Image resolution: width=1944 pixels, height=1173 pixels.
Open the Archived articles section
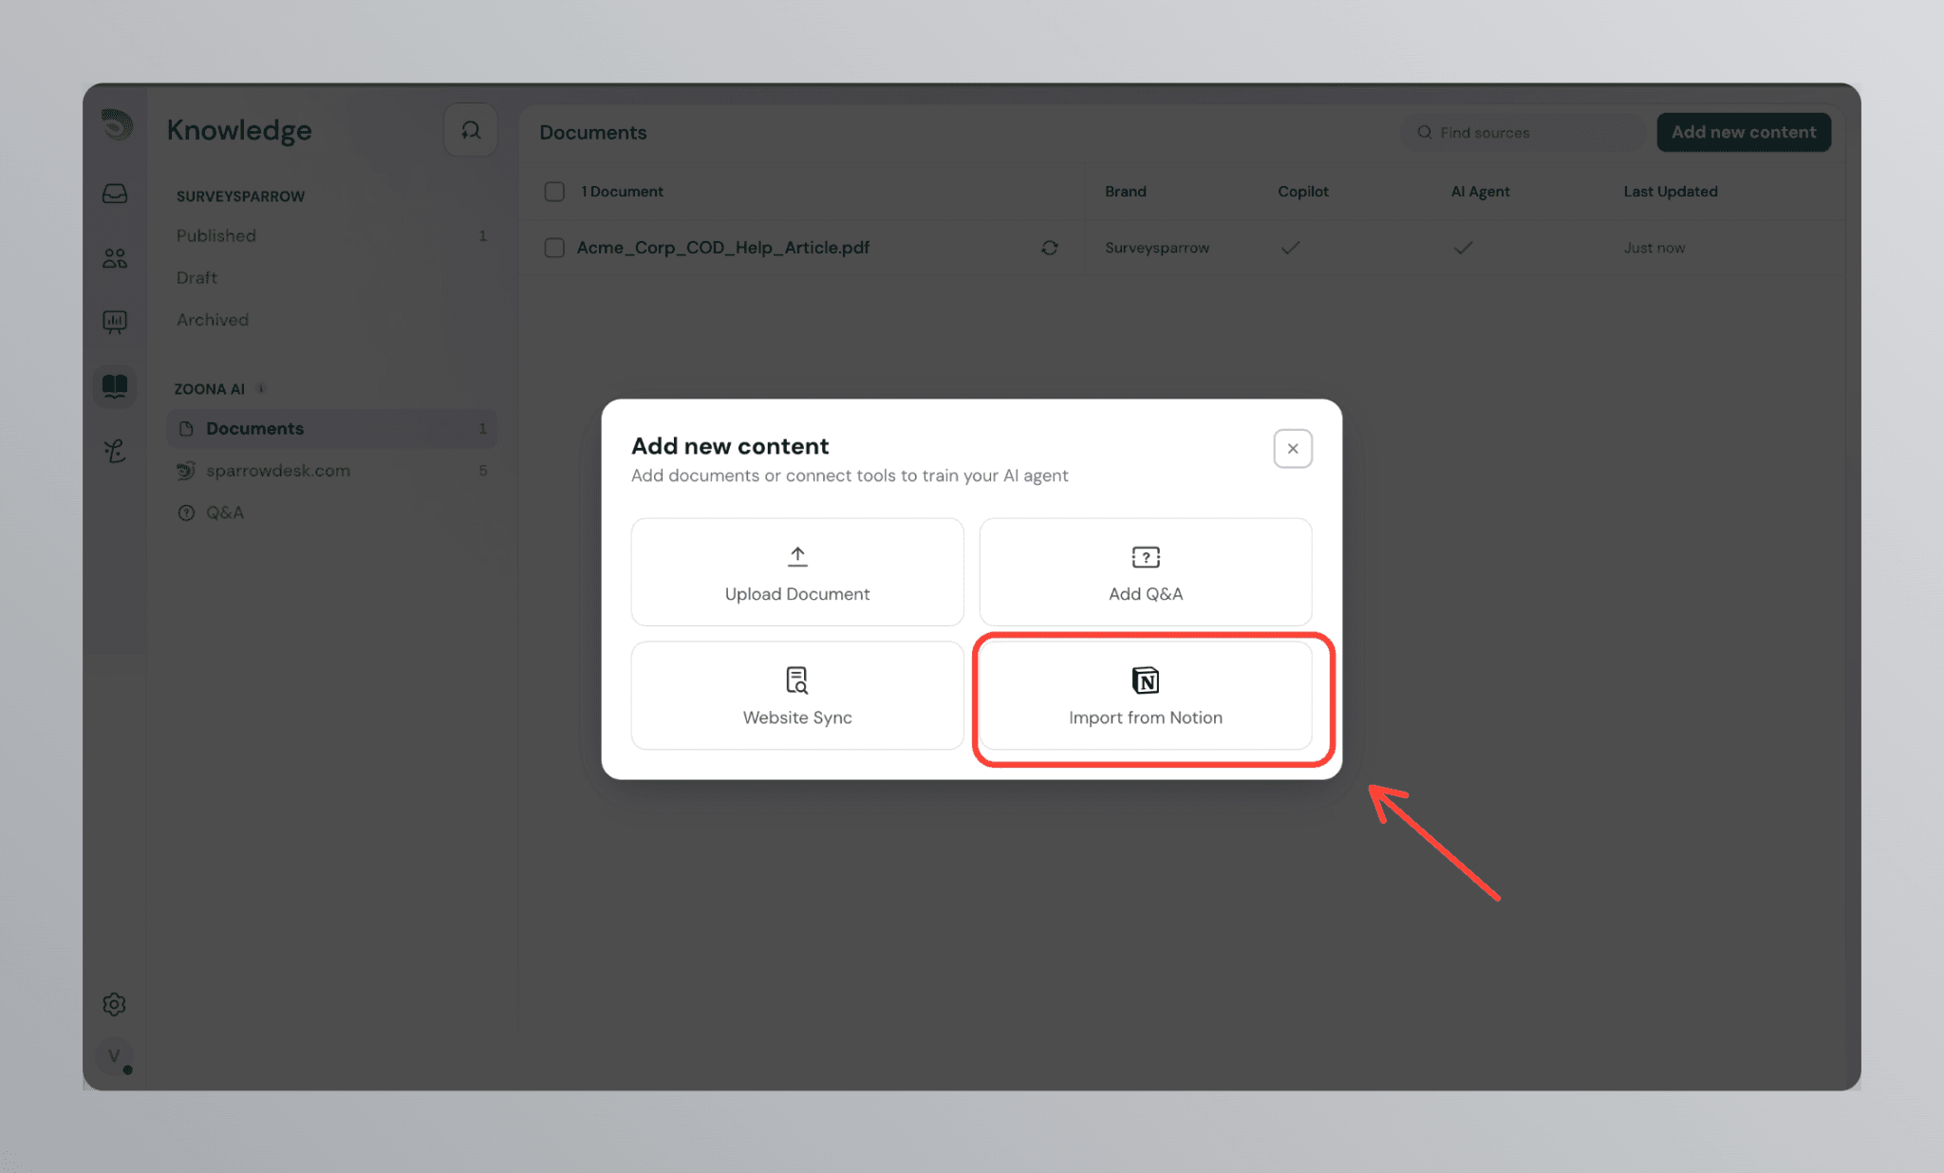pyautogui.click(x=331, y=320)
